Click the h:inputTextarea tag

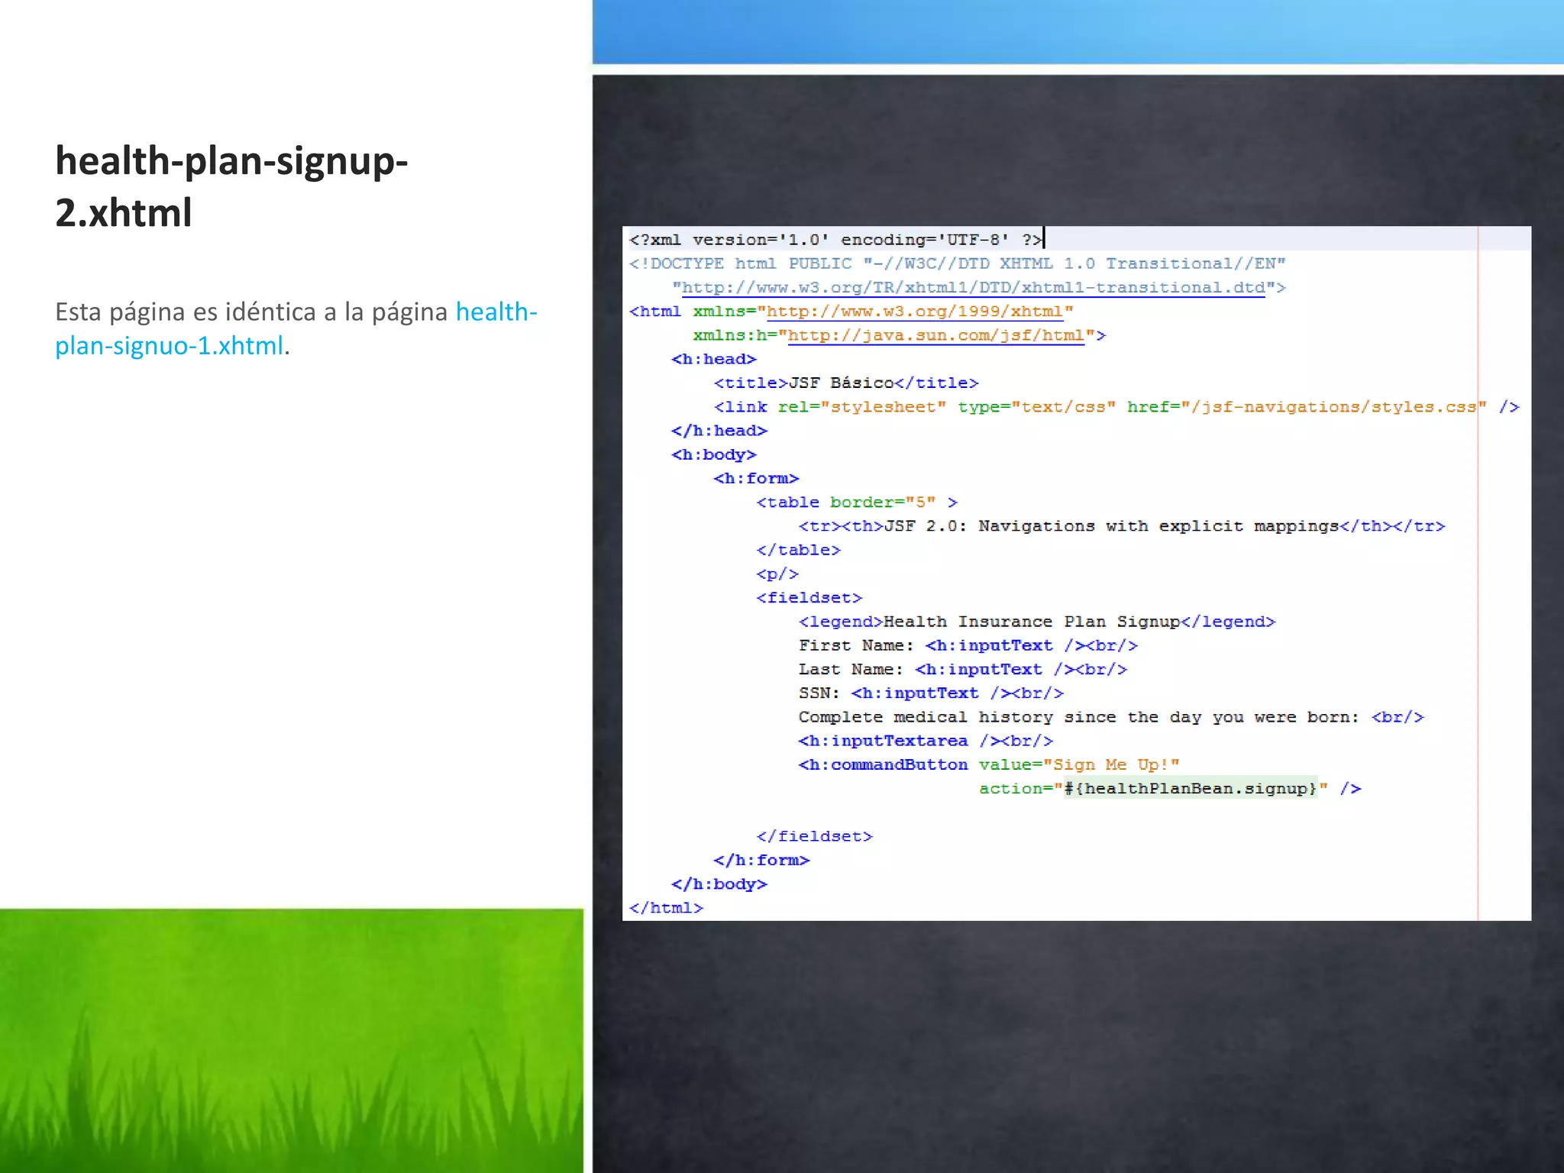pyautogui.click(x=883, y=741)
